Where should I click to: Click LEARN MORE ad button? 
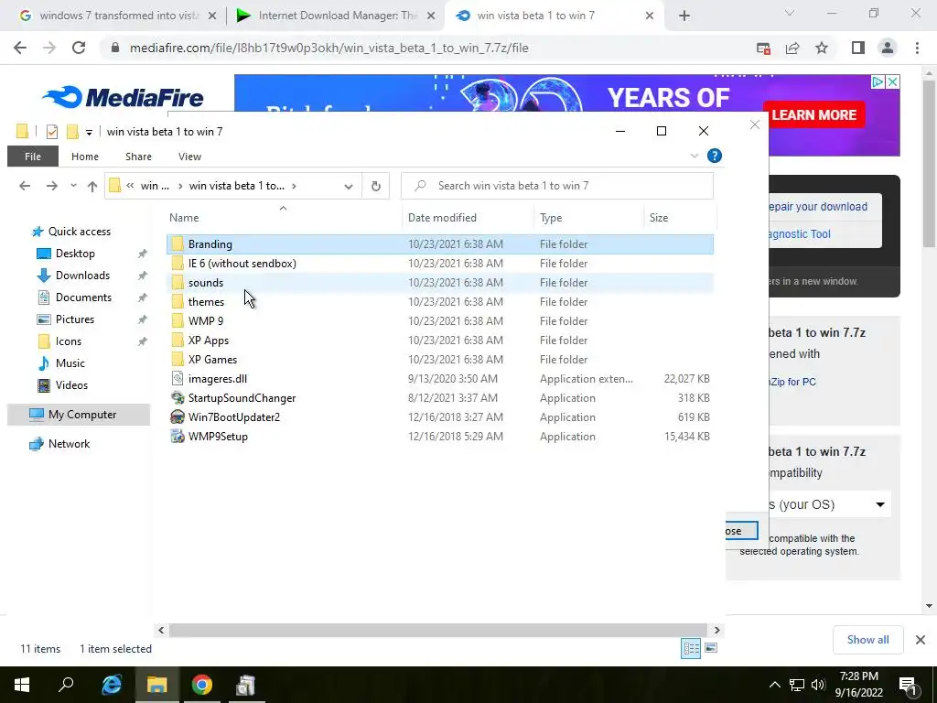point(813,114)
